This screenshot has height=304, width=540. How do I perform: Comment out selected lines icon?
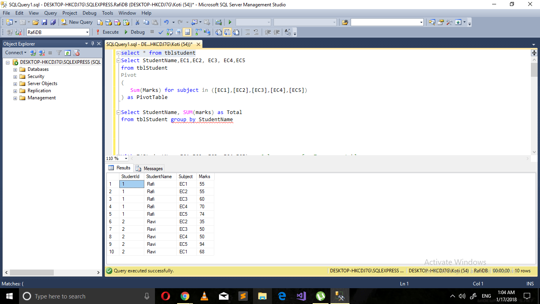(x=247, y=32)
